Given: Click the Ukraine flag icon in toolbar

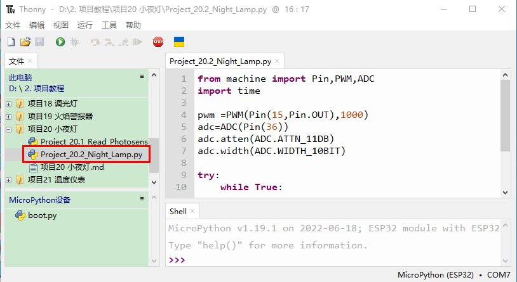Looking at the screenshot, I should tap(179, 42).
